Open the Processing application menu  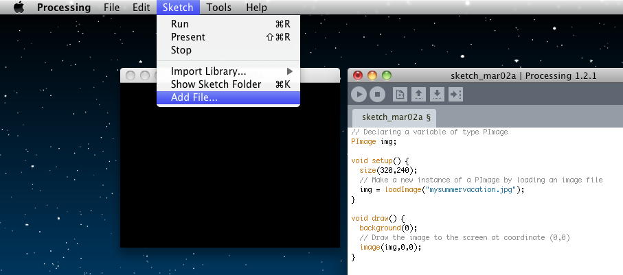tap(64, 7)
